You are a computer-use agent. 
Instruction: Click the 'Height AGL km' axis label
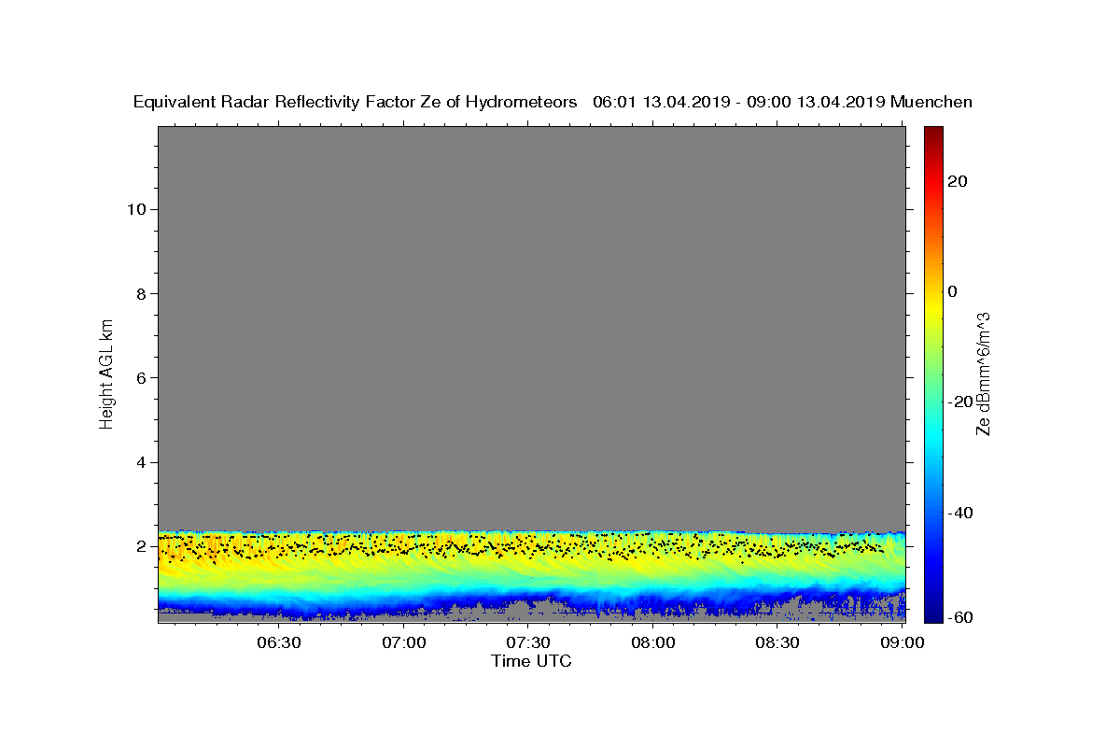pyautogui.click(x=107, y=373)
